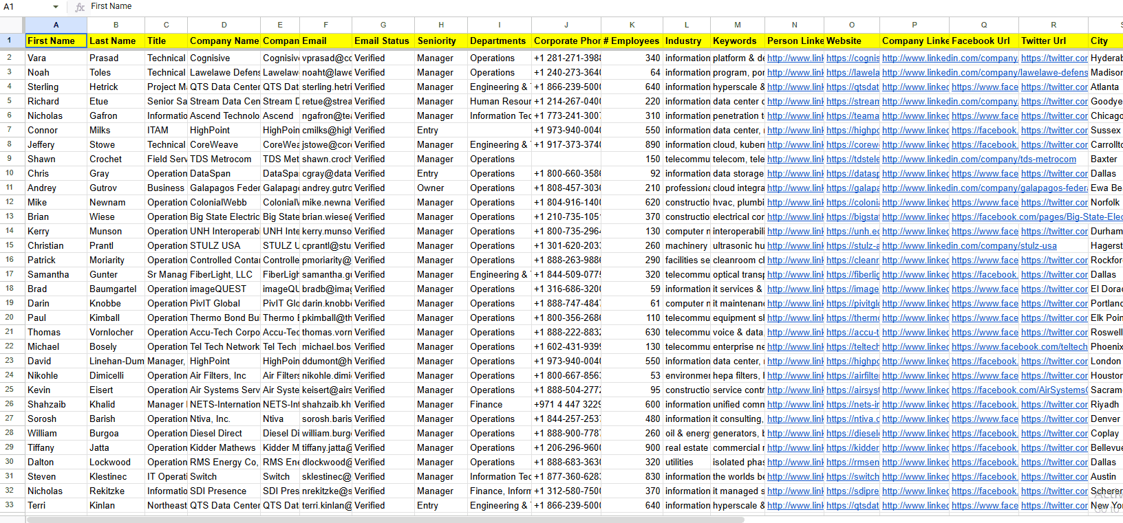Select the Riyadh city cell

coord(1105,405)
